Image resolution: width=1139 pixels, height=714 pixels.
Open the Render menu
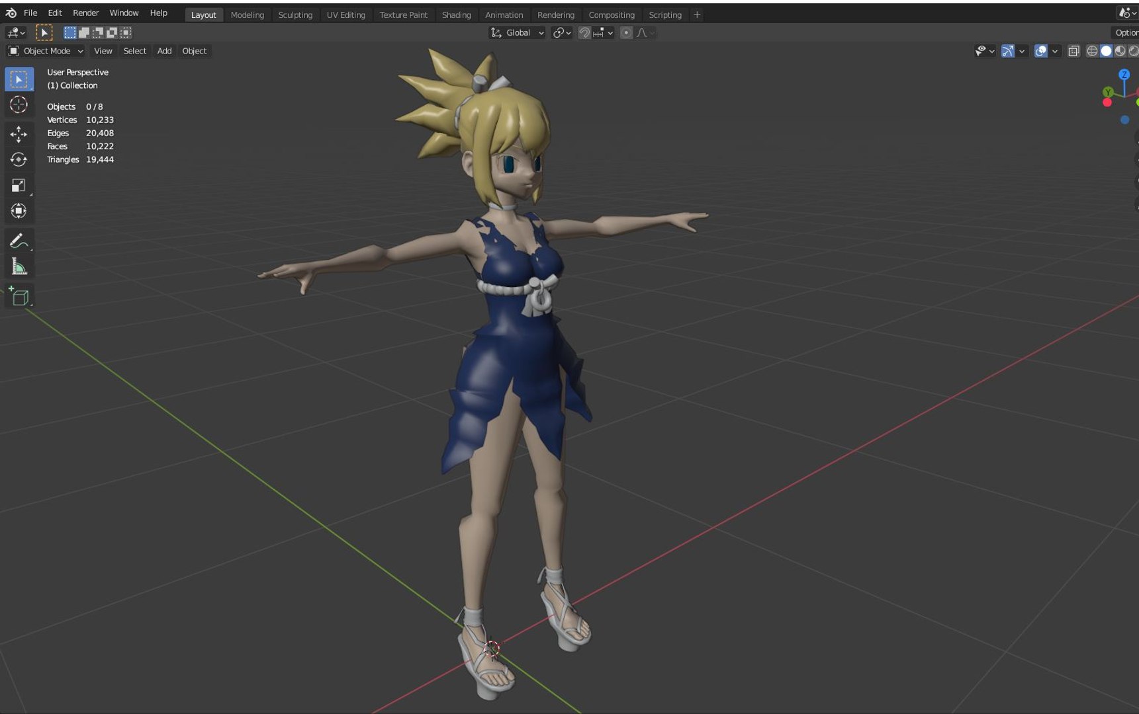point(86,13)
